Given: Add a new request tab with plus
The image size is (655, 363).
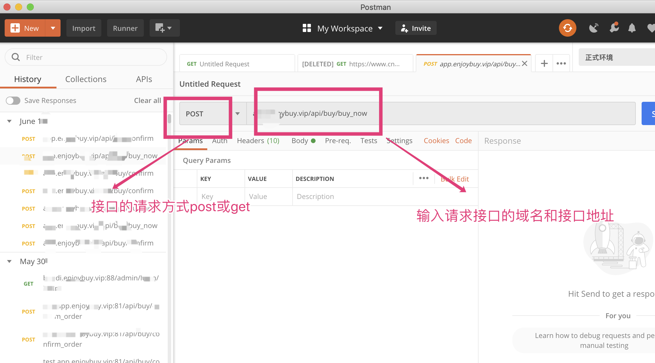Looking at the screenshot, I should [x=544, y=63].
